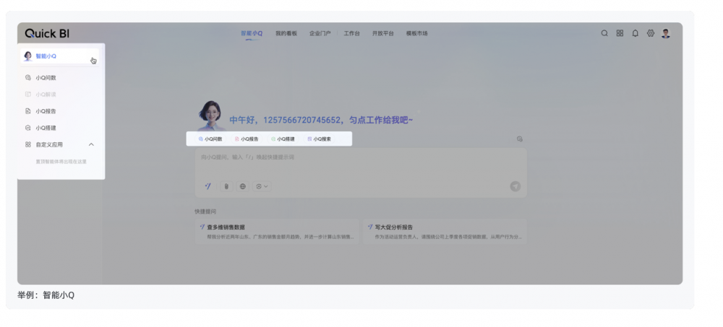Open the mode selector dropdown in input toolbar
This screenshot has width=723, height=327.
[x=262, y=186]
